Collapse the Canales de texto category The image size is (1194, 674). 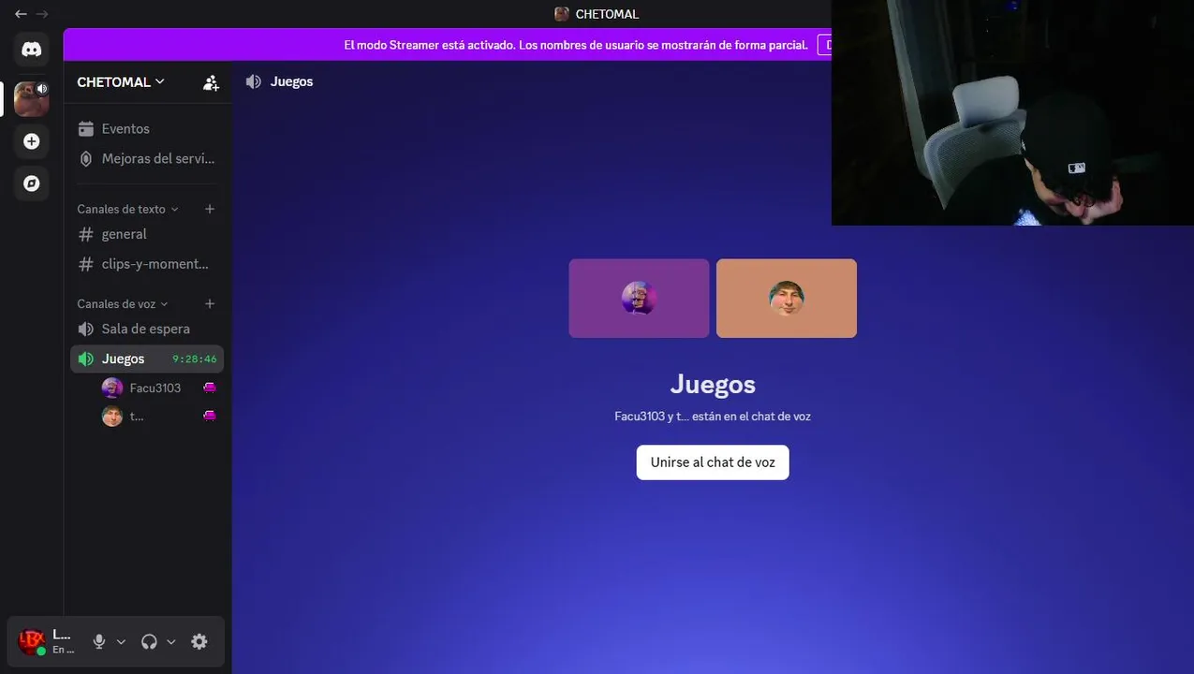[127, 209]
